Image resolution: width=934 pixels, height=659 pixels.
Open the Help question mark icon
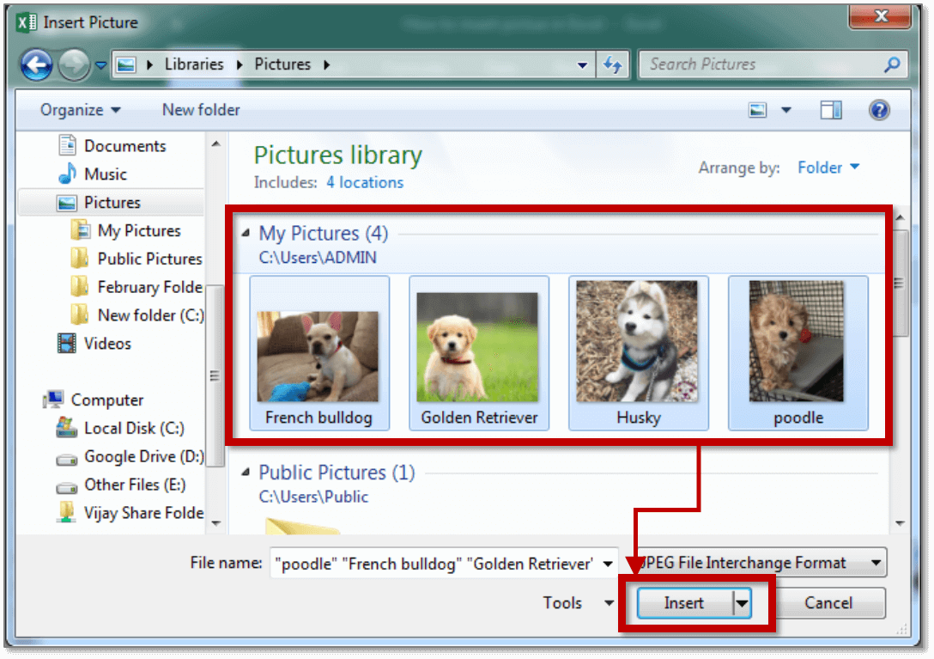pyautogui.click(x=878, y=110)
